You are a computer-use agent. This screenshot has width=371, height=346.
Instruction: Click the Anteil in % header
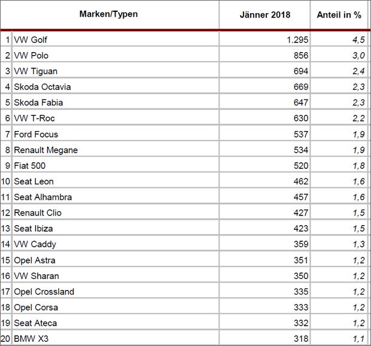339,14
